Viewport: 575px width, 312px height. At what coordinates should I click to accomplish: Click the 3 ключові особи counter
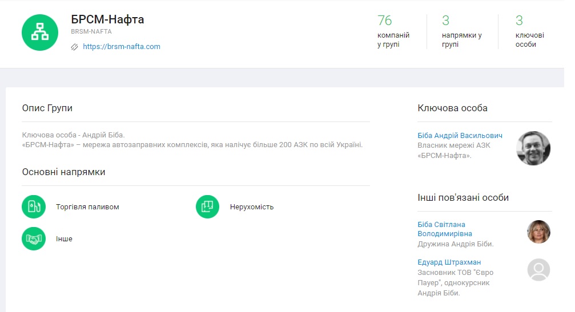[x=529, y=31]
